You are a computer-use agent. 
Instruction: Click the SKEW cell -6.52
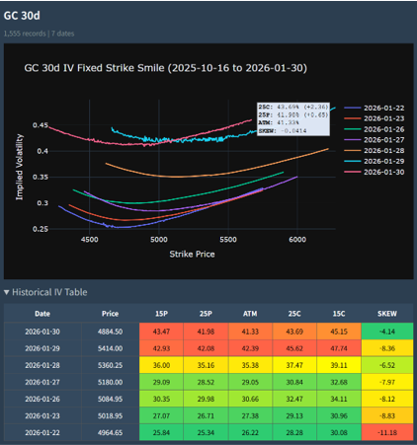[x=387, y=365]
